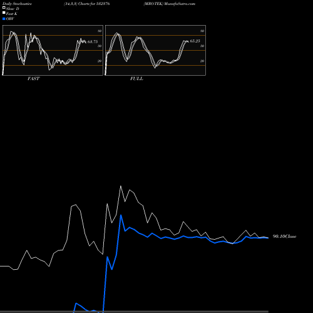Click the 65.25 value in the FULL chart
313x313 pixels.
(195, 41)
